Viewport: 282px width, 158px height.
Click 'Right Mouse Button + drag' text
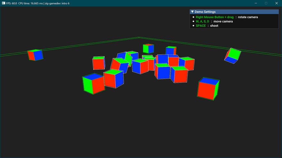click(x=215, y=17)
